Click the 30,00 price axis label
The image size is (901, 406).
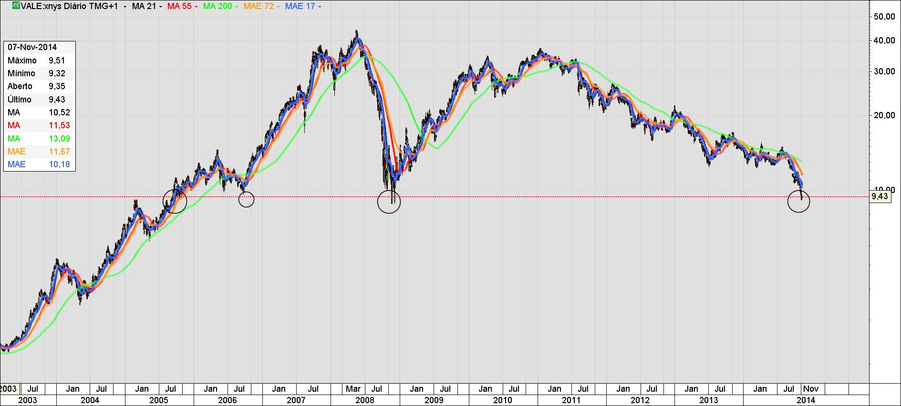click(884, 71)
